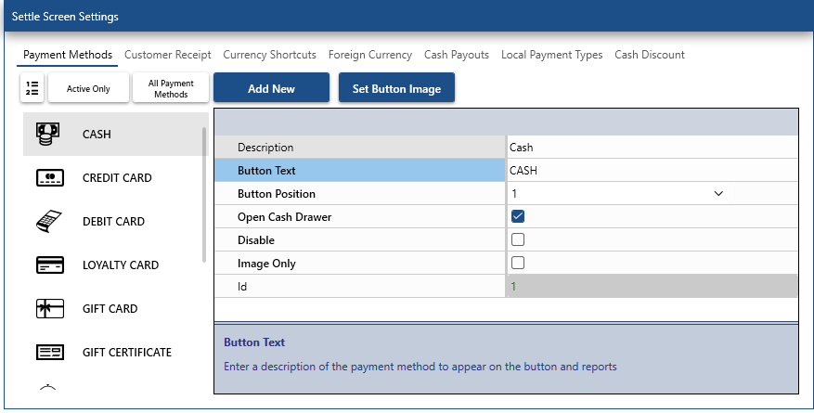Viewport: 814px width, 413px height.
Task: Click the gift card icon
Action: tap(48, 309)
